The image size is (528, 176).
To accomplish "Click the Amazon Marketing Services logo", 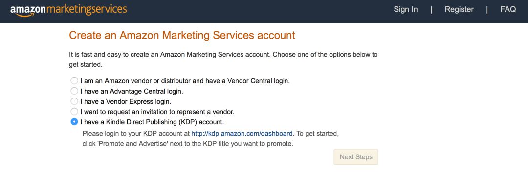I will pos(69,10).
